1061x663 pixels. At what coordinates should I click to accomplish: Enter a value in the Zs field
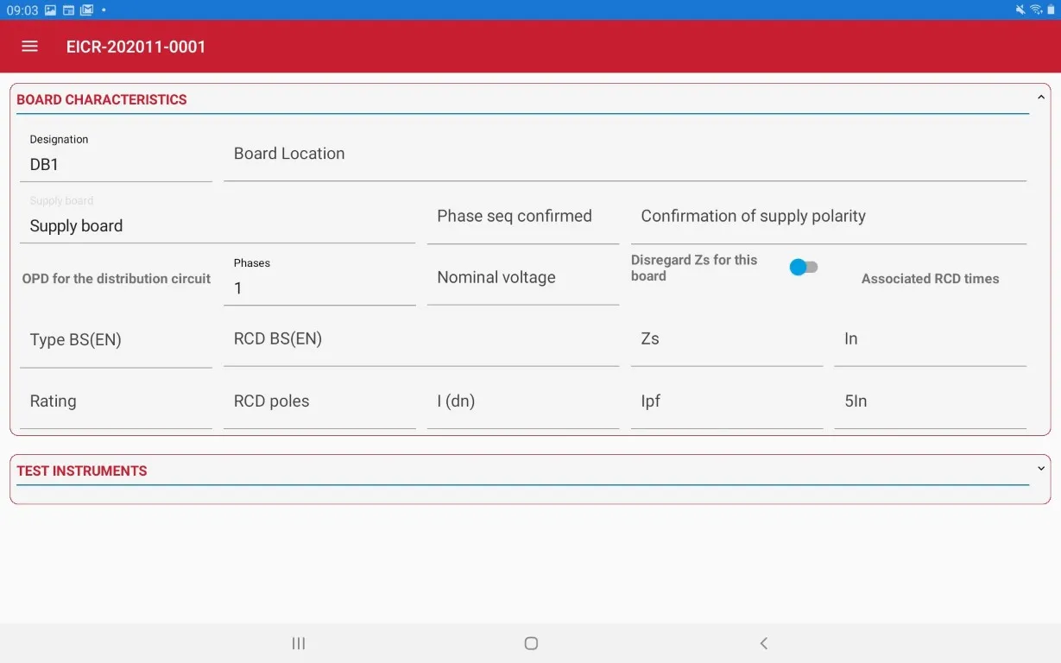click(x=726, y=339)
